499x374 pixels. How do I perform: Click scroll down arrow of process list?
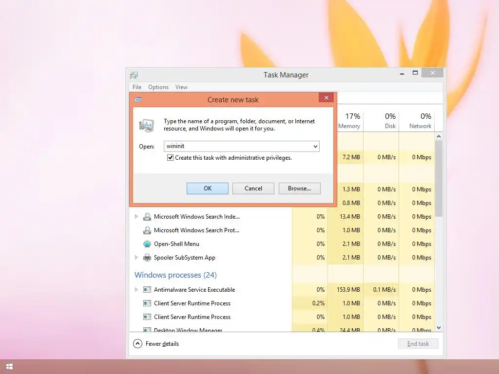point(439,328)
